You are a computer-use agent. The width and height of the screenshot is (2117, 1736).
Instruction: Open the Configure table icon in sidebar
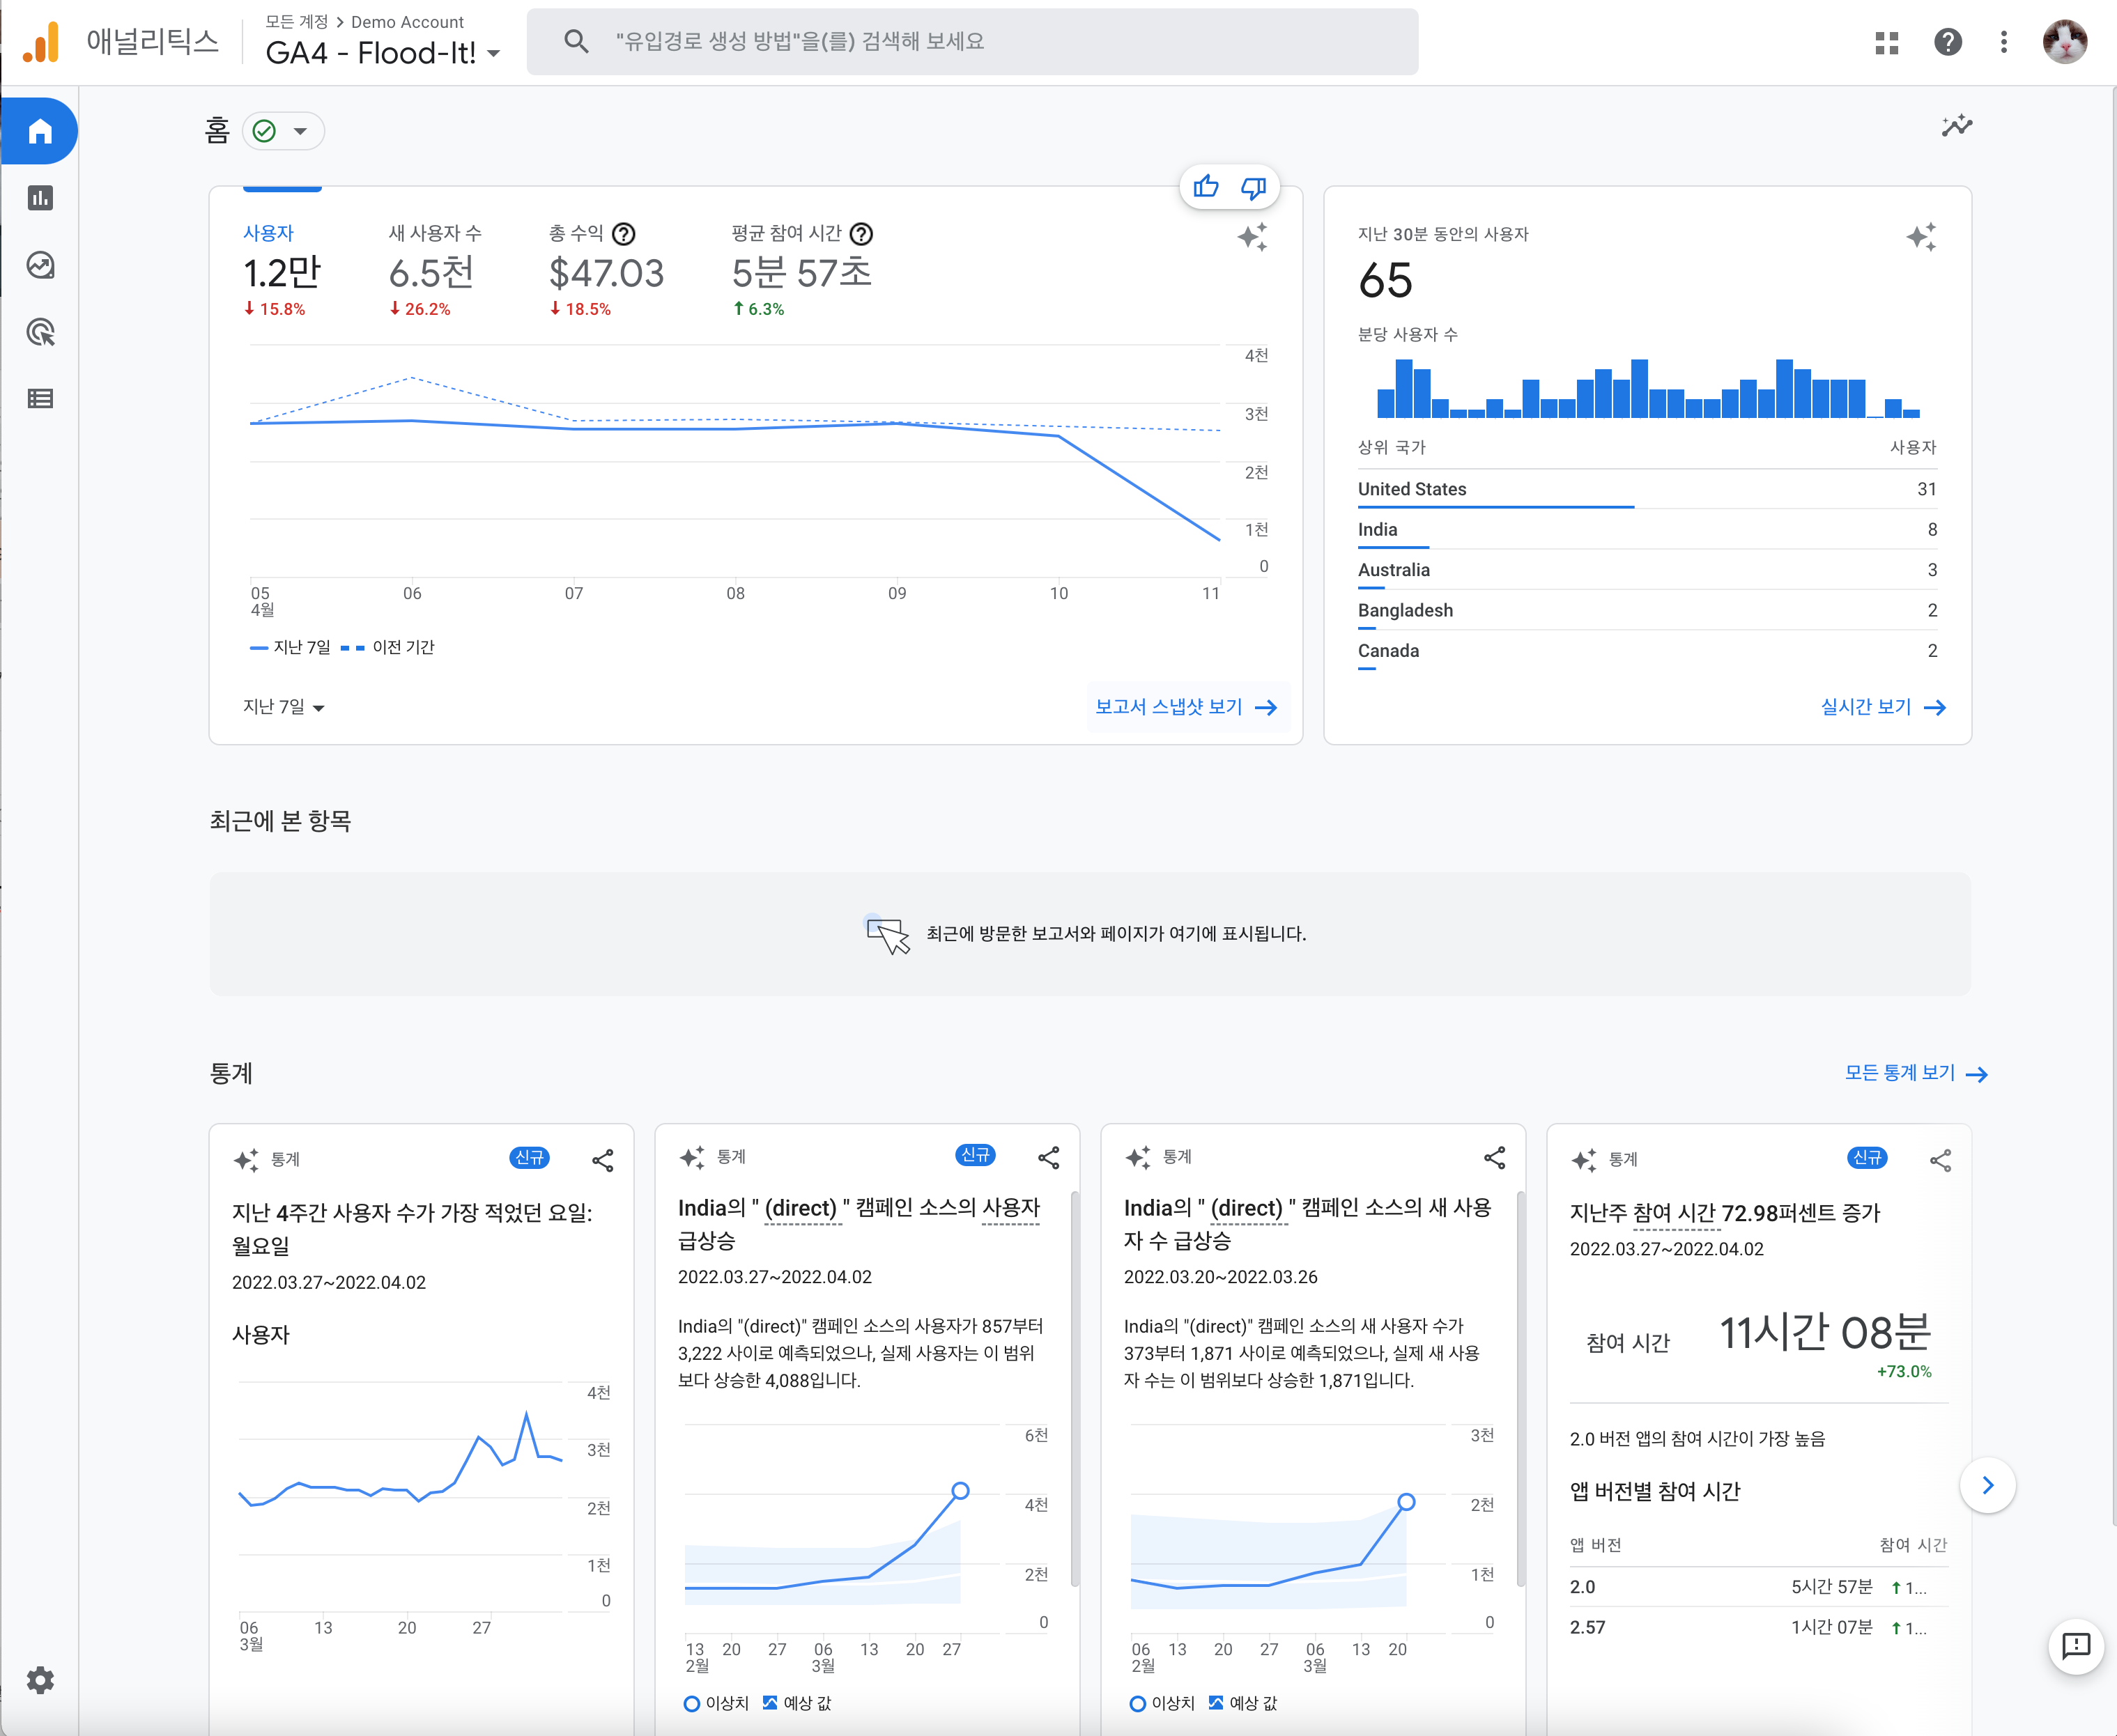pyautogui.click(x=40, y=399)
